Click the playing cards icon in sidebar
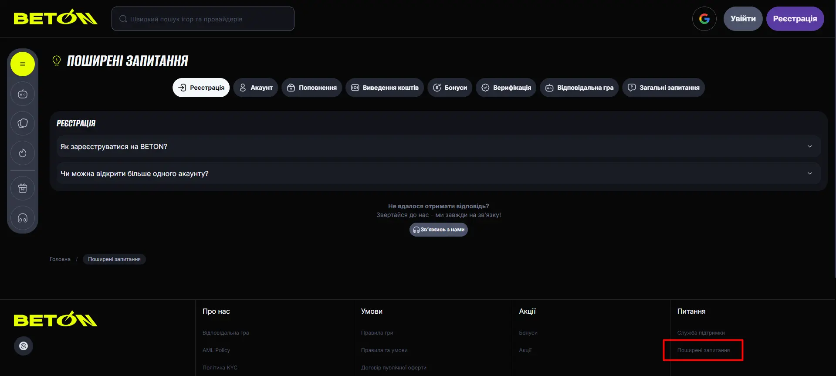The image size is (836, 376). [x=23, y=124]
